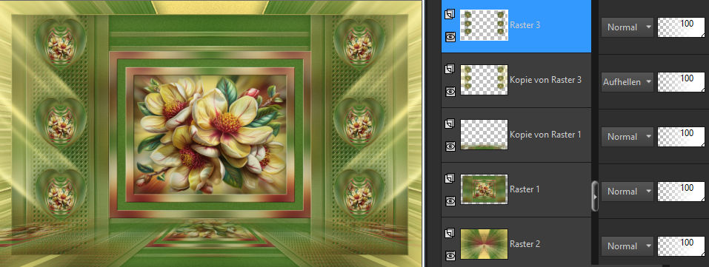Click the layer type icon of Kopie von Raster 3

pos(450,69)
